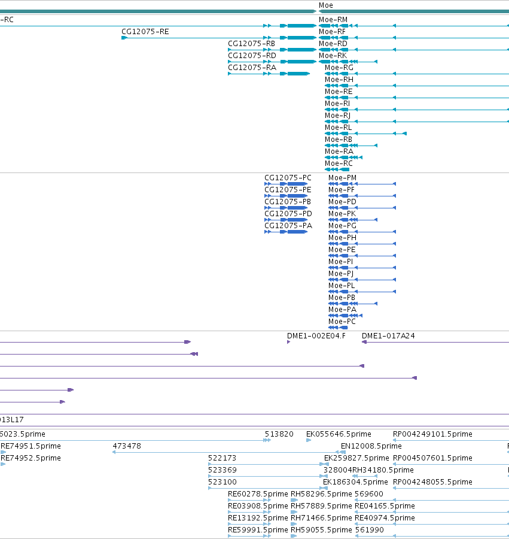Viewport: 509px width, 539px height.
Task: Select the EK186304.5prime label
Action: coord(355,482)
